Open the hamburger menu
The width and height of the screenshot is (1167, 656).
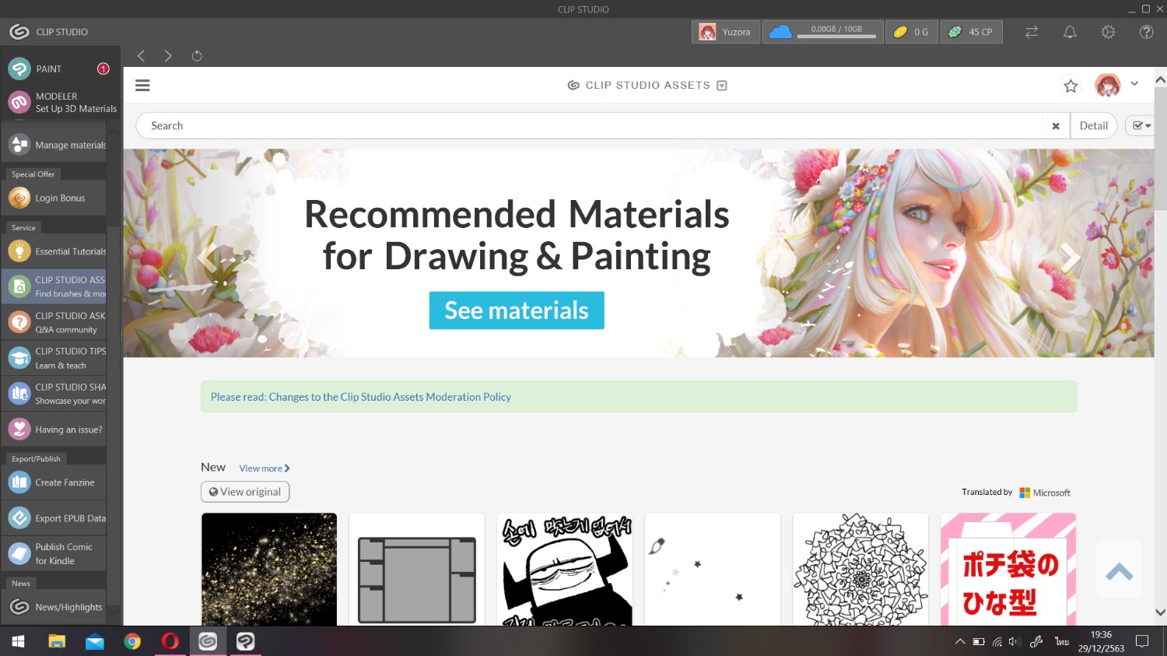coord(142,86)
